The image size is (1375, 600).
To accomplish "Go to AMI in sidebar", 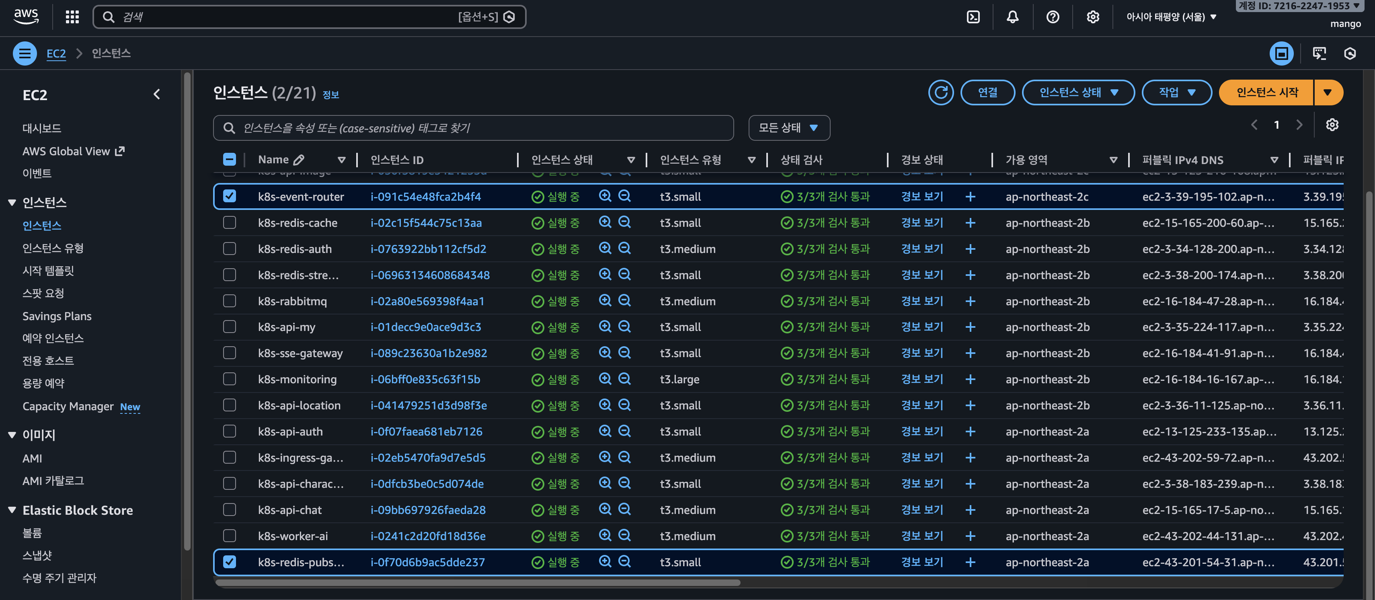I will pyautogui.click(x=32, y=458).
